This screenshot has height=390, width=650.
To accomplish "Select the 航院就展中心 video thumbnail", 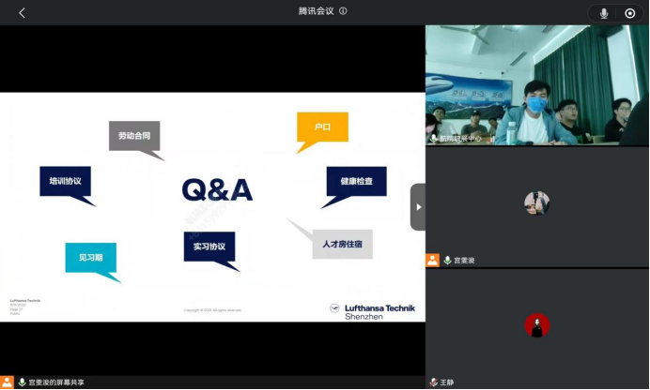I will point(537,85).
